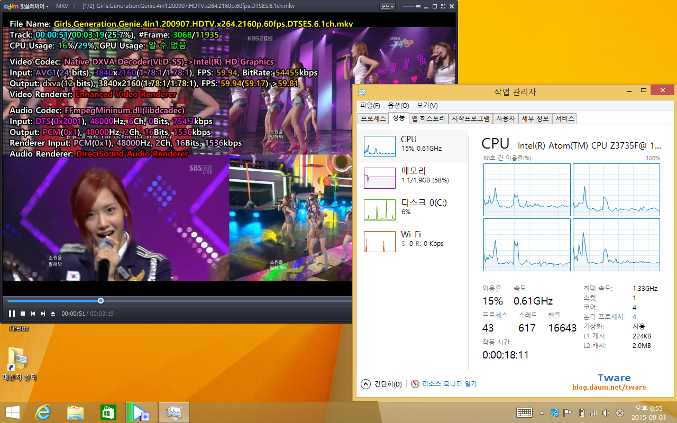The width and height of the screenshot is (677, 423).
Task: Switch to Task Manager taskbar button
Action: point(173,412)
